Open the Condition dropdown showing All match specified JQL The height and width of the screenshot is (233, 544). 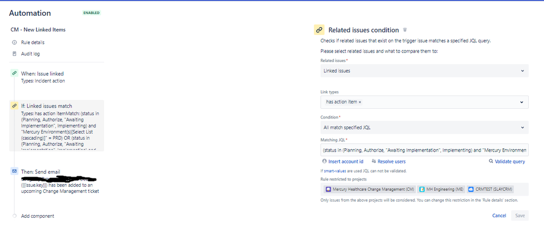424,128
